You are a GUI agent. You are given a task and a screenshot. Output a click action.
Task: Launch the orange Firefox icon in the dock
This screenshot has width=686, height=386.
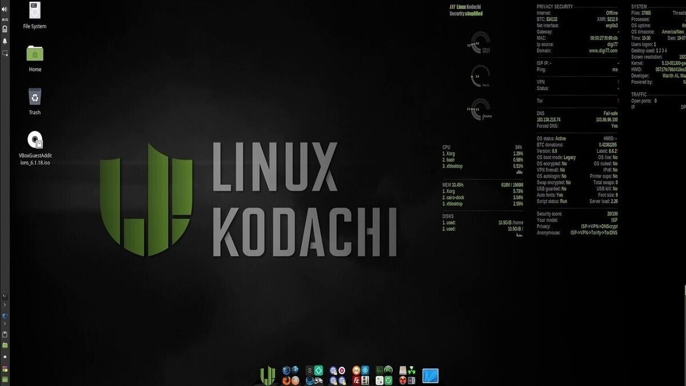(x=286, y=381)
